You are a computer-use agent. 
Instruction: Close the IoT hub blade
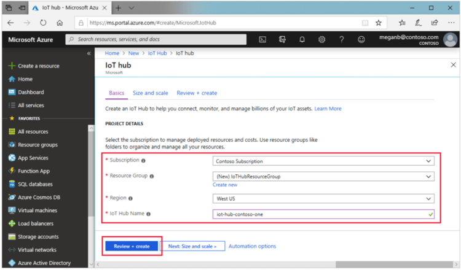click(x=454, y=65)
